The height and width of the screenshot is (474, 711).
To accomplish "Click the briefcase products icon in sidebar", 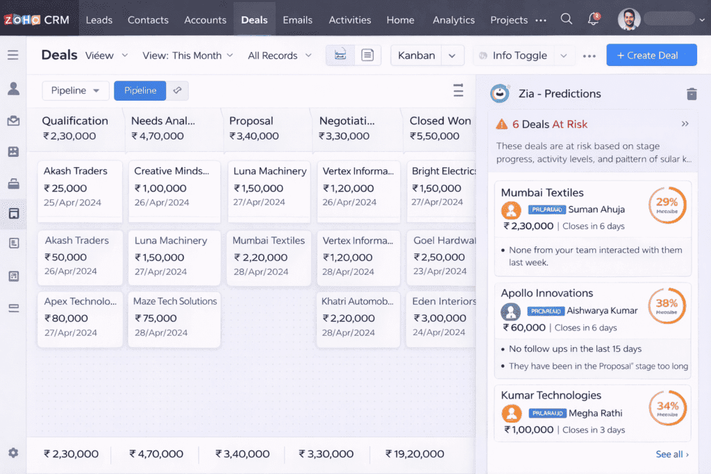I will [13, 183].
